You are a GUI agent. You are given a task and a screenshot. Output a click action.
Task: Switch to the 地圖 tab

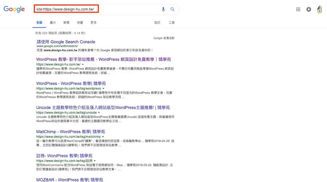pyautogui.click(x=80, y=23)
